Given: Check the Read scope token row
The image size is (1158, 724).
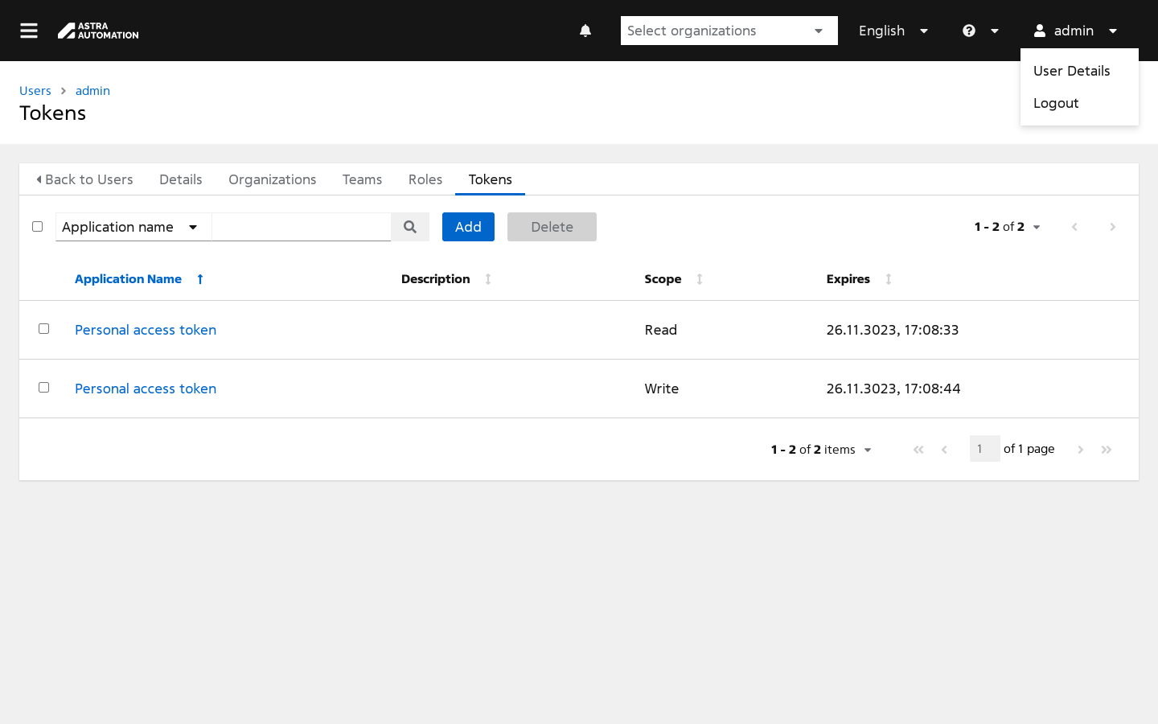Looking at the screenshot, I should (x=44, y=329).
